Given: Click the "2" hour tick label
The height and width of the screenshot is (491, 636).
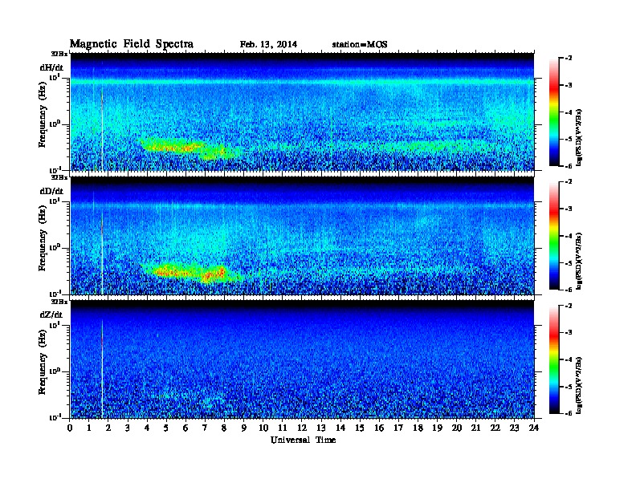Looking at the screenshot, I should (108, 428).
